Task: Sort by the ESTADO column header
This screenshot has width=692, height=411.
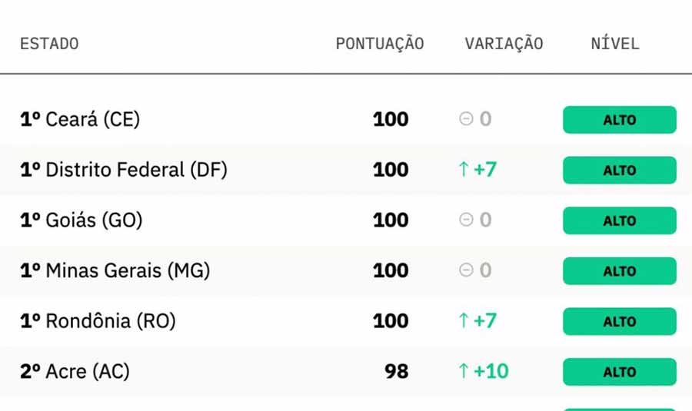Action: pyautogui.click(x=49, y=44)
